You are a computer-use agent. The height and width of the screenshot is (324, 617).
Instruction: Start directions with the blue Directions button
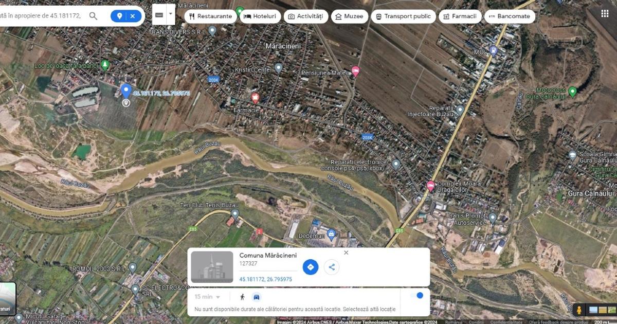[x=310, y=266]
